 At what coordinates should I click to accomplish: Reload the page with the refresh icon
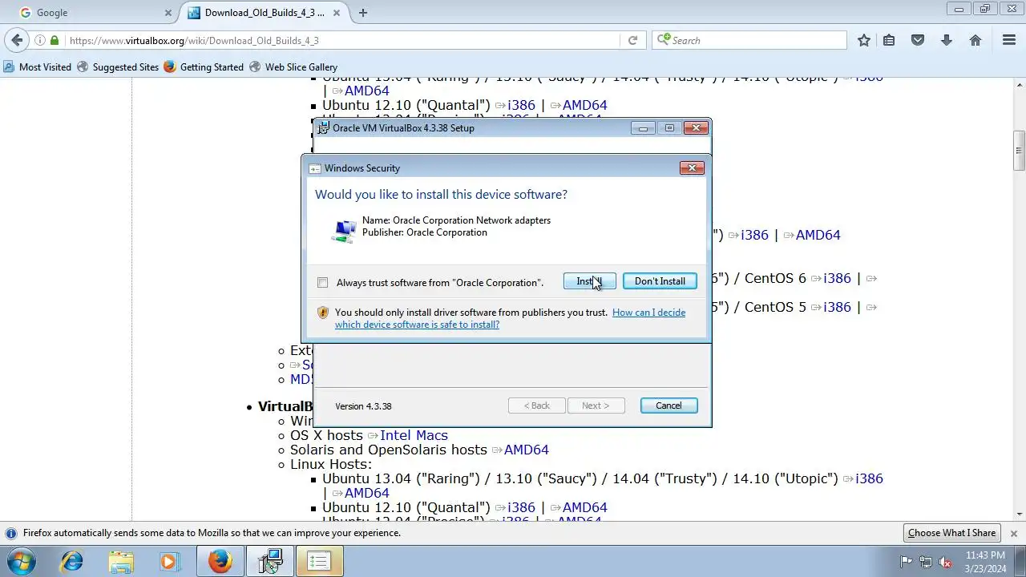click(632, 40)
